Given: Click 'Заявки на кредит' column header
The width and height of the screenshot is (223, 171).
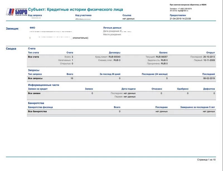Looking at the screenshot, I should (38, 89).
